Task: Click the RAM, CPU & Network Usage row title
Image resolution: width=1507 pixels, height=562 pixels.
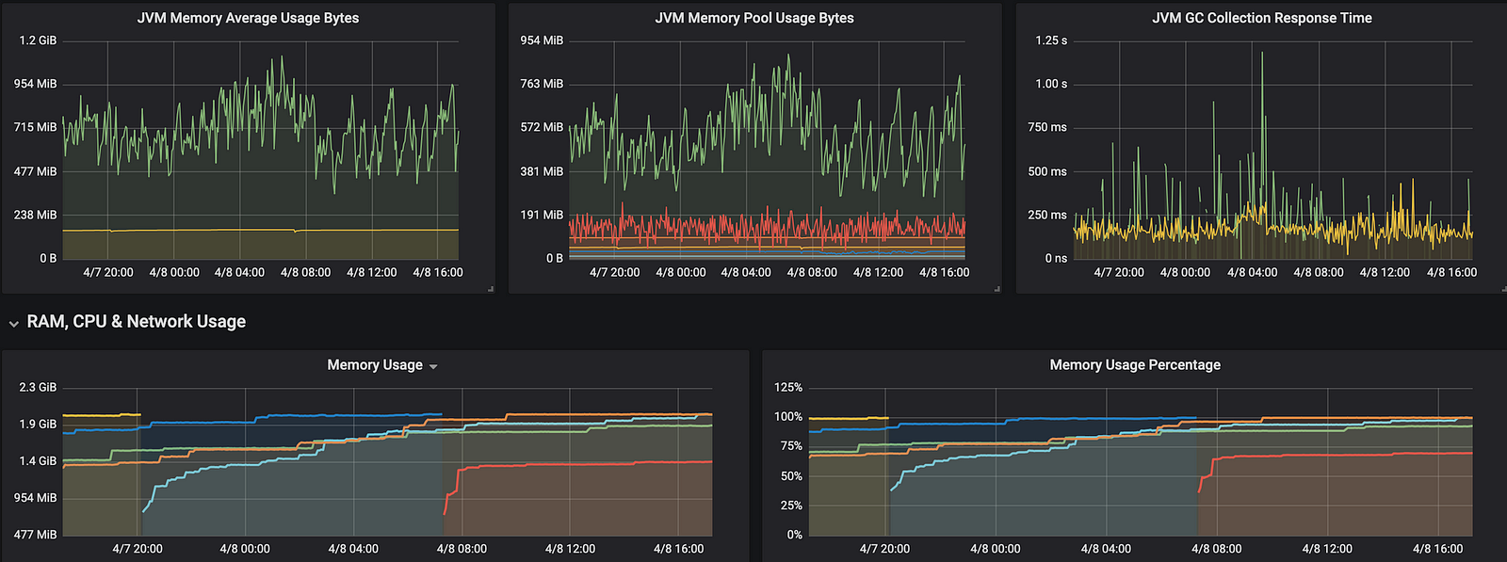Action: coord(136,322)
